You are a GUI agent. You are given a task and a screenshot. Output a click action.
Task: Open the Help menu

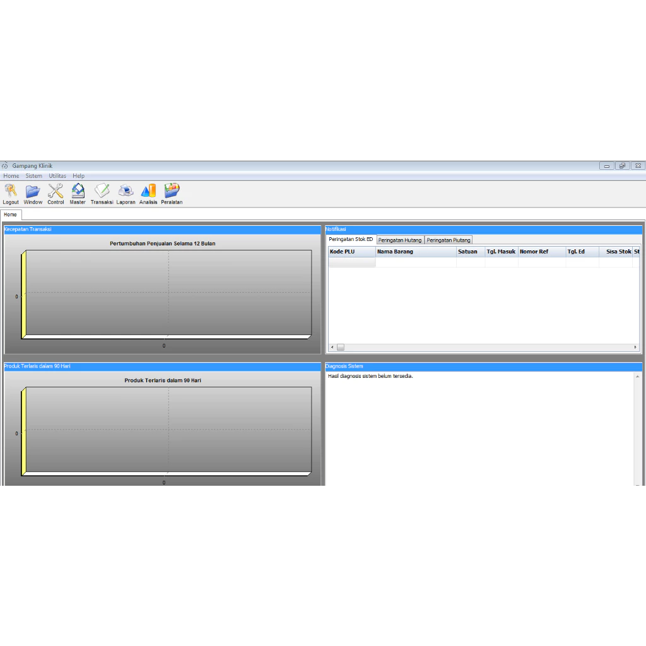(78, 176)
